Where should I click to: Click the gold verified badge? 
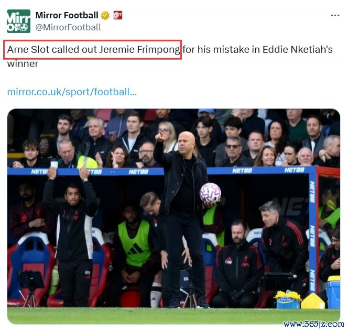point(105,15)
